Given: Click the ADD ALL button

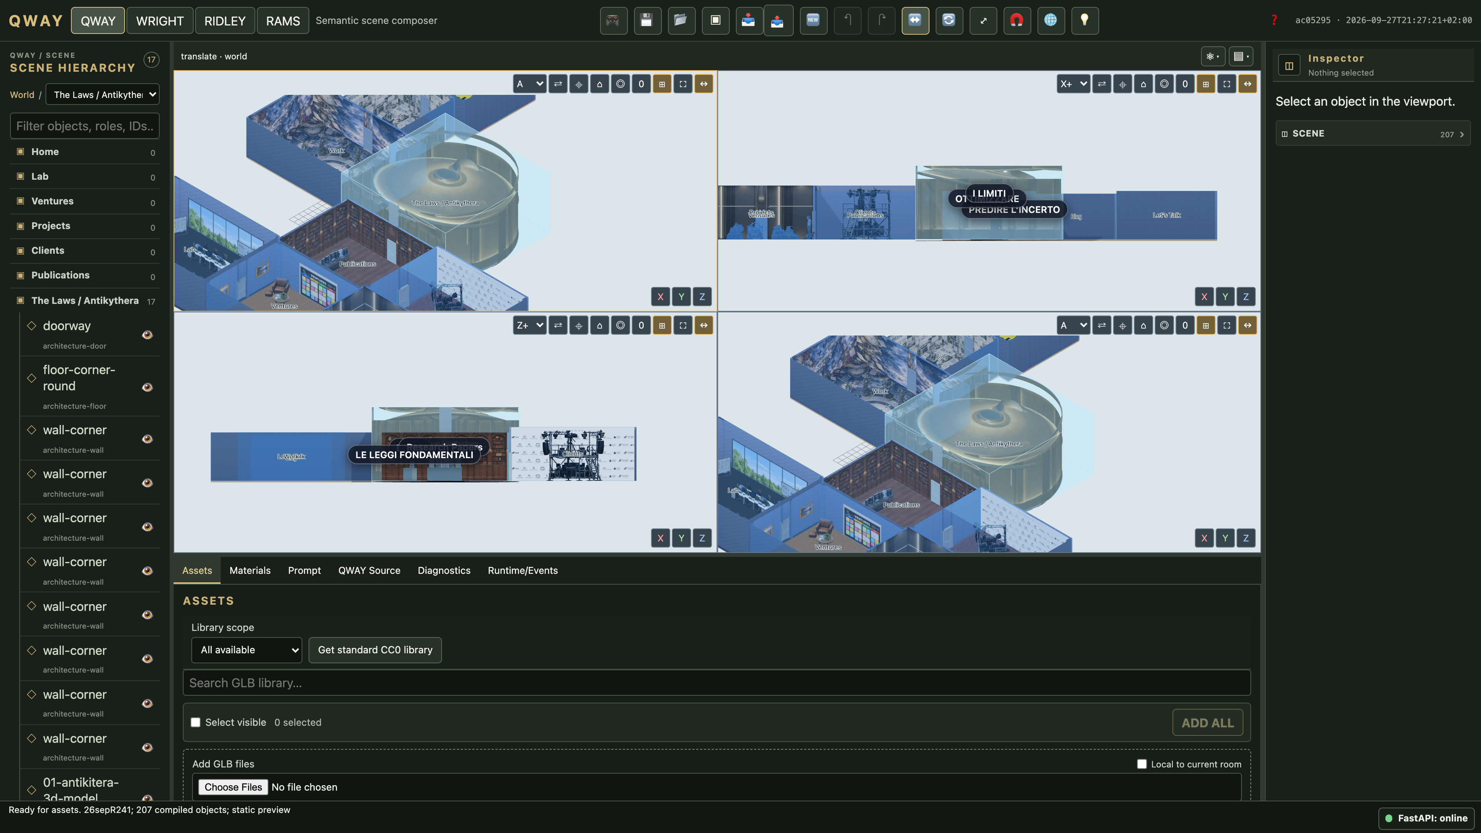Looking at the screenshot, I should click(x=1207, y=723).
